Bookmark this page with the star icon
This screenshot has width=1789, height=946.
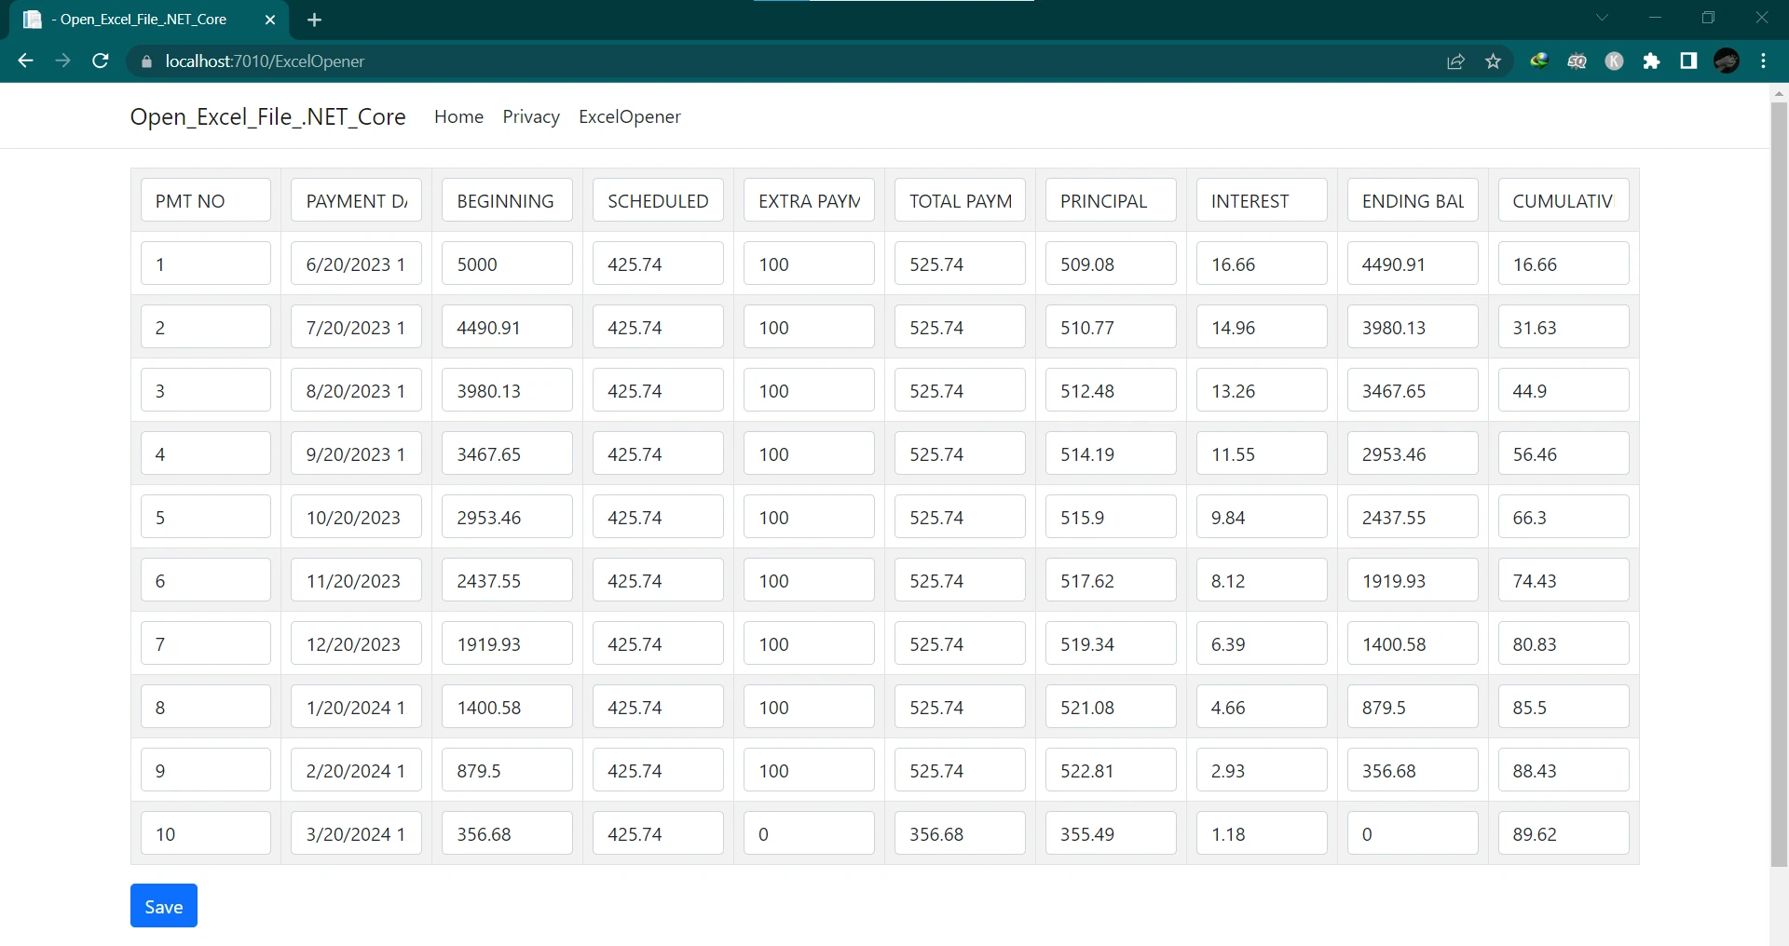click(x=1494, y=61)
